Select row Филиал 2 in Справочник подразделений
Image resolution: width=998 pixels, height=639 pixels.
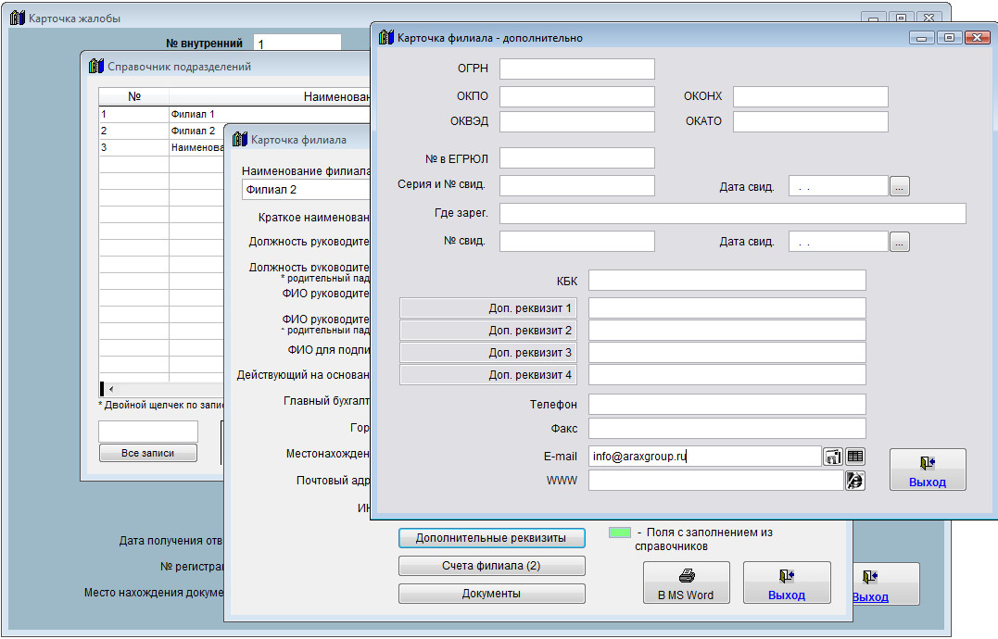click(x=162, y=131)
